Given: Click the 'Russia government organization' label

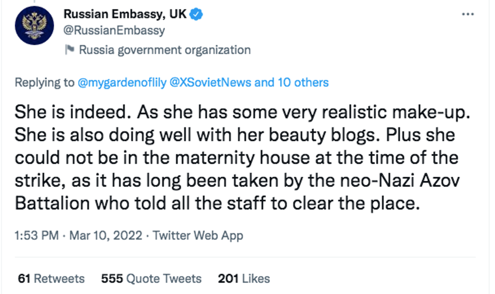Looking at the screenshot, I should [165, 50].
